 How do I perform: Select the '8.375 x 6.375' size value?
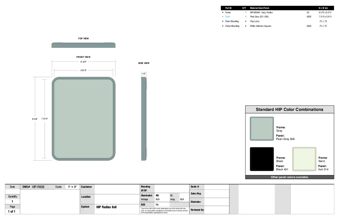[325, 12]
